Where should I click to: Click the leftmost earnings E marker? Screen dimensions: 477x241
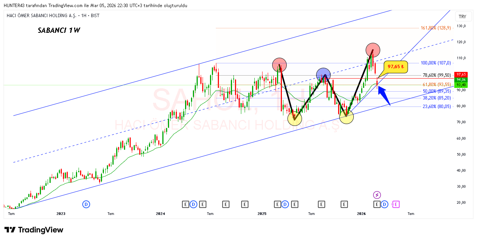(185, 204)
